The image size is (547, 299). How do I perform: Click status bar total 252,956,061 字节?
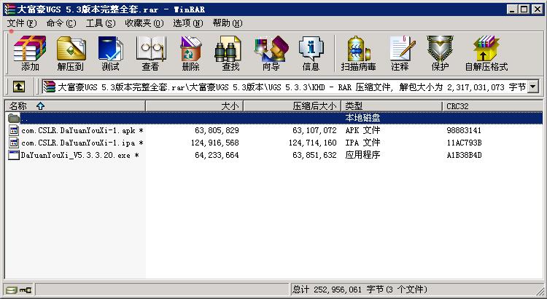tap(360, 290)
